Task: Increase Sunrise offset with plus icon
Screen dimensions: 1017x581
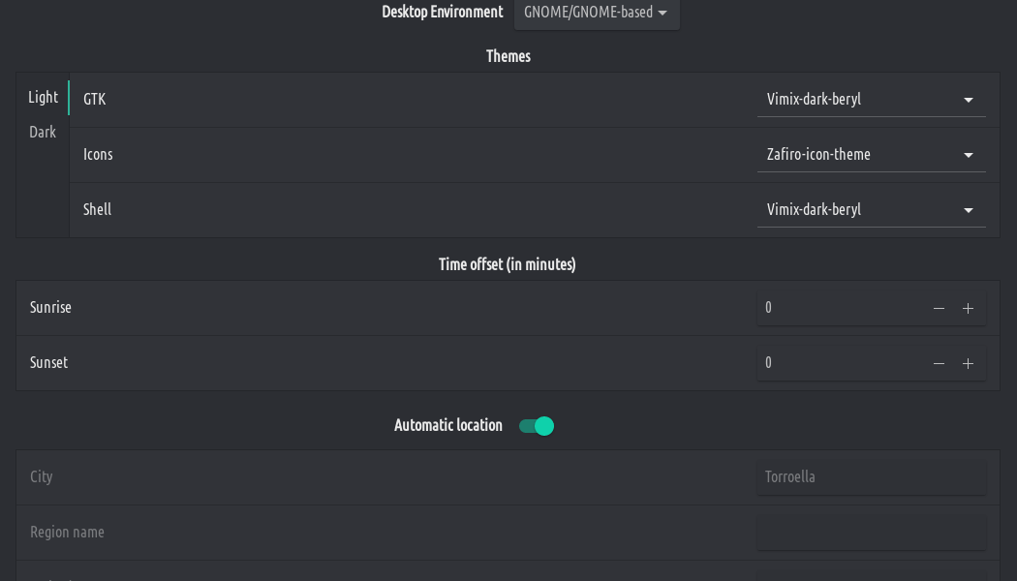Action: coord(968,308)
